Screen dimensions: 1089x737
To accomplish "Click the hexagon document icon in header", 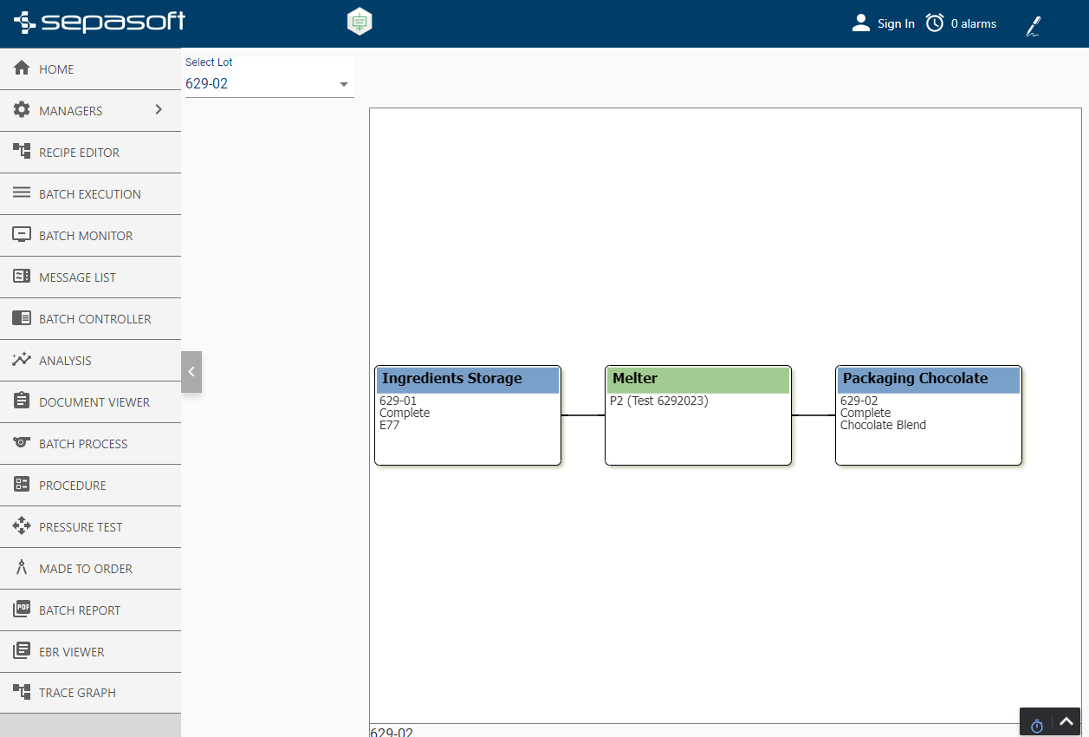I will pyautogui.click(x=359, y=22).
